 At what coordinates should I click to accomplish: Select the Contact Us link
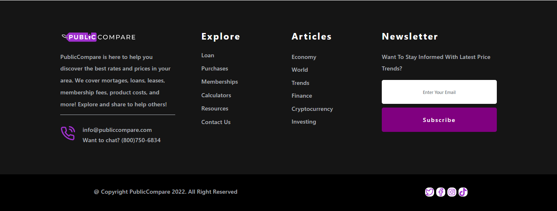pyautogui.click(x=216, y=122)
